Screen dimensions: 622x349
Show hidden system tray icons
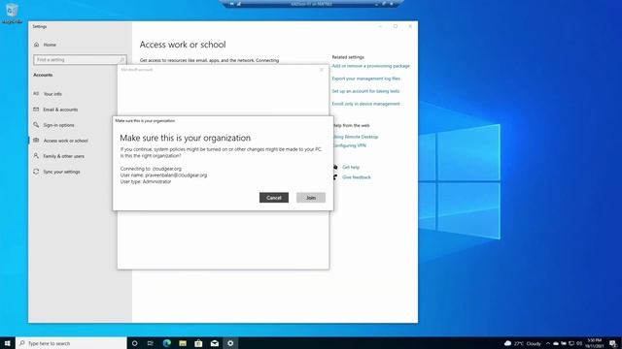pyautogui.click(x=548, y=343)
